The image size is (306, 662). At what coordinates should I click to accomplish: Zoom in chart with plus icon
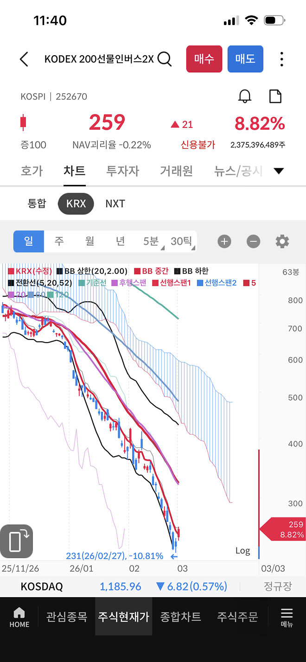tap(224, 242)
